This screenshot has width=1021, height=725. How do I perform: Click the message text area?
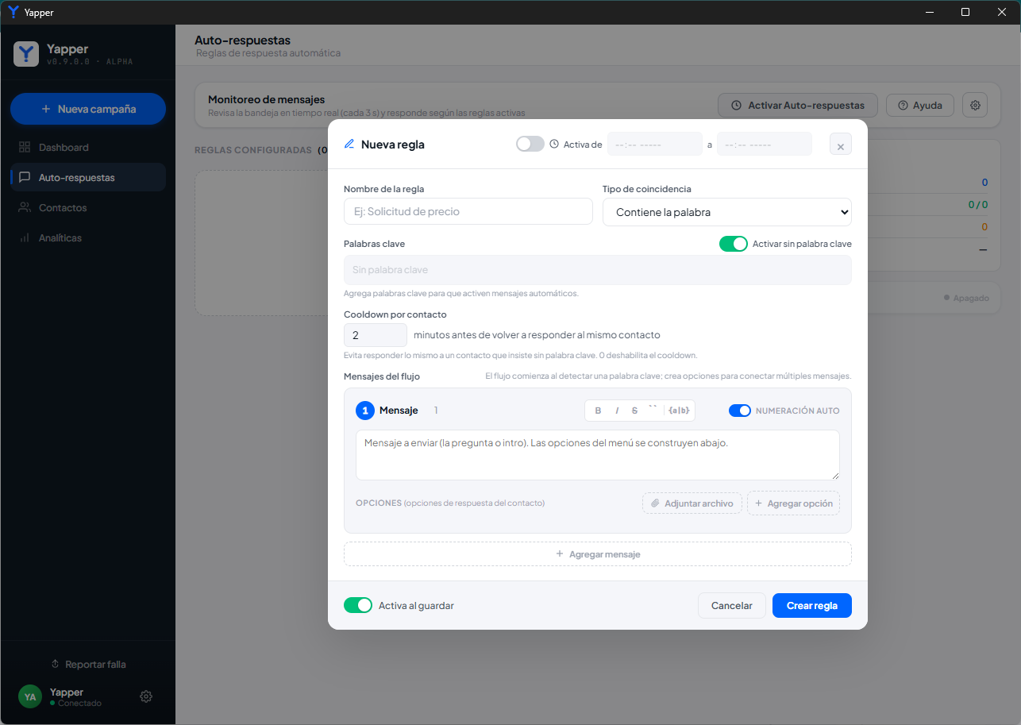click(x=598, y=455)
